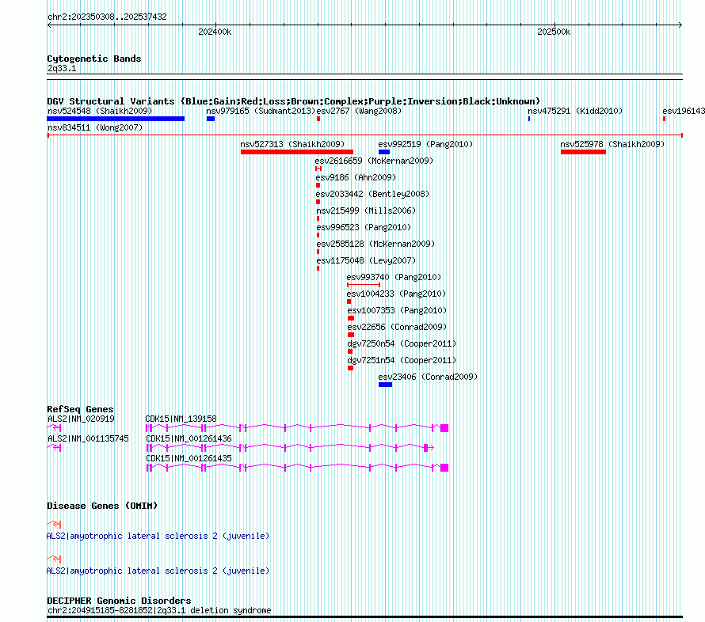Click the 2q33.1 deletion syndrome entry

coord(159,610)
